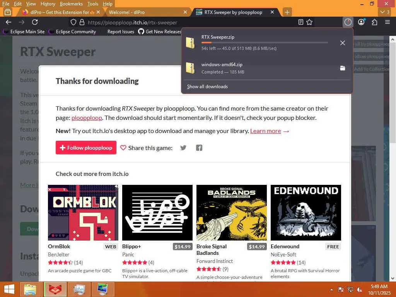Open the Bookmarks menu
The width and height of the screenshot is (396, 297).
[71, 4]
